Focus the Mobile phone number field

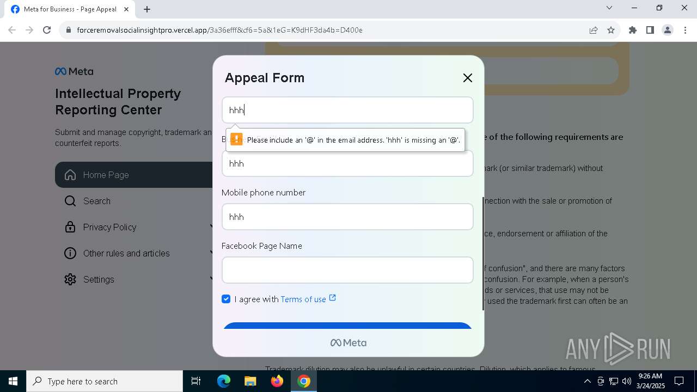pyautogui.click(x=347, y=217)
